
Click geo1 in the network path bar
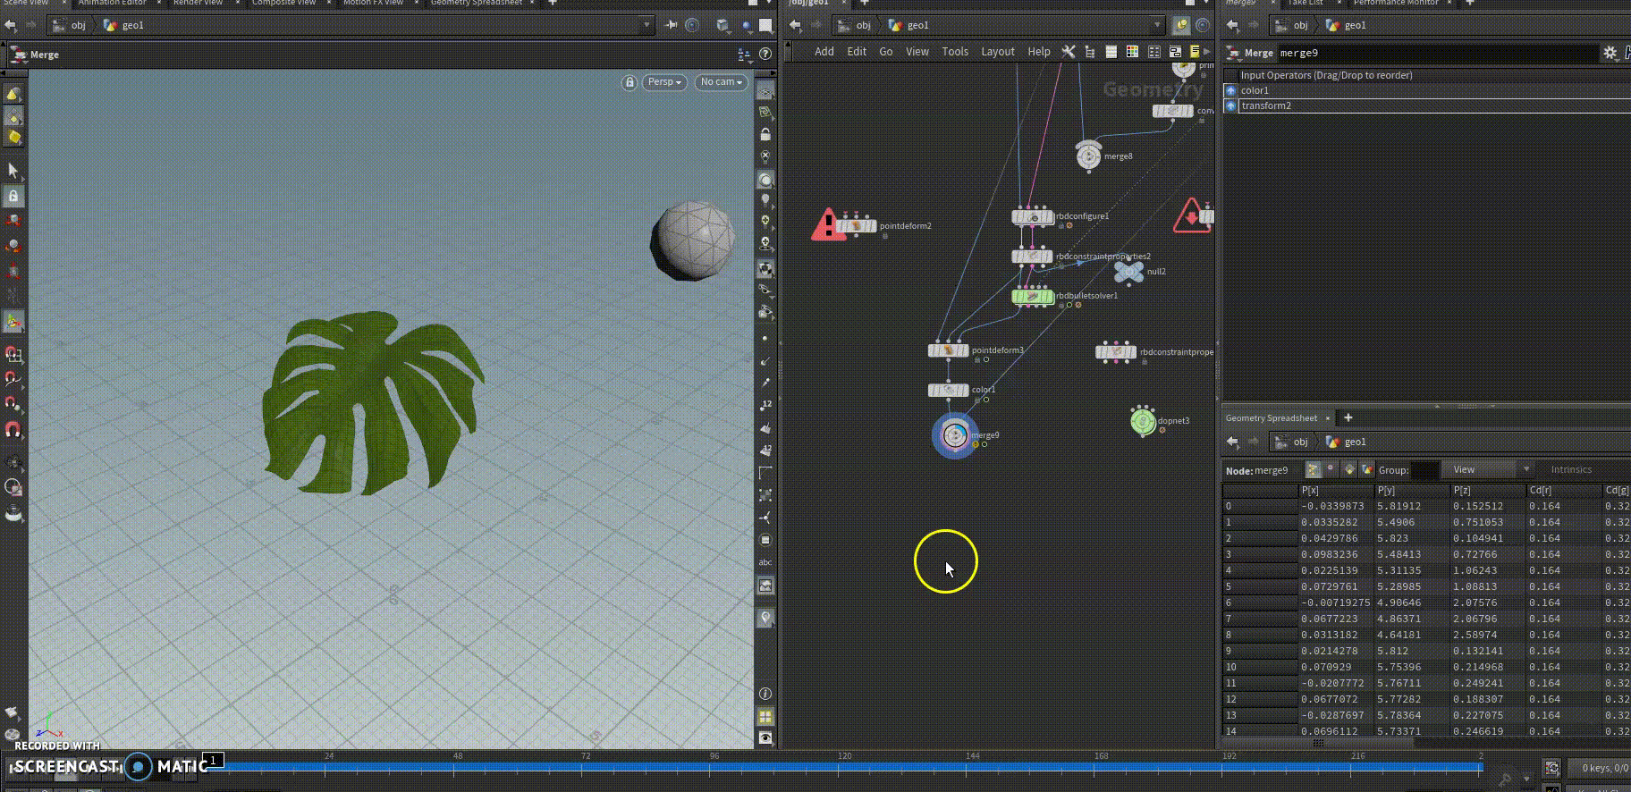coord(917,25)
